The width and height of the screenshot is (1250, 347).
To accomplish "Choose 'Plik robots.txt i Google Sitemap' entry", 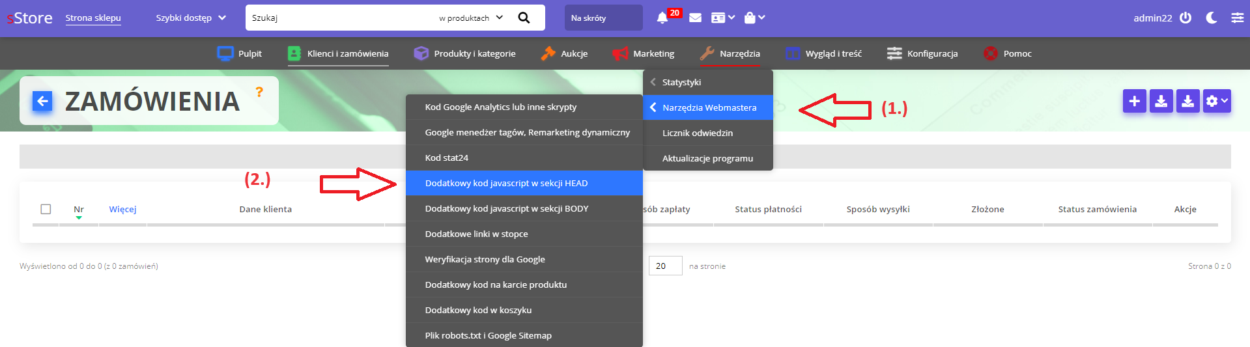I will [488, 335].
